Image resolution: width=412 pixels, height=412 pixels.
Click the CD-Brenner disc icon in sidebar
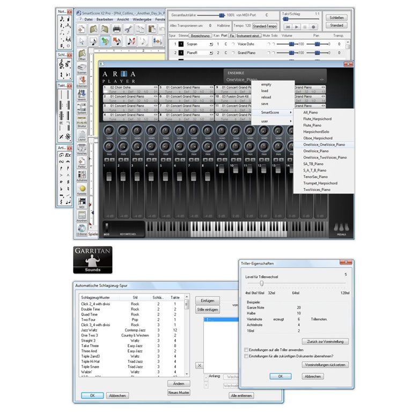[82, 229]
